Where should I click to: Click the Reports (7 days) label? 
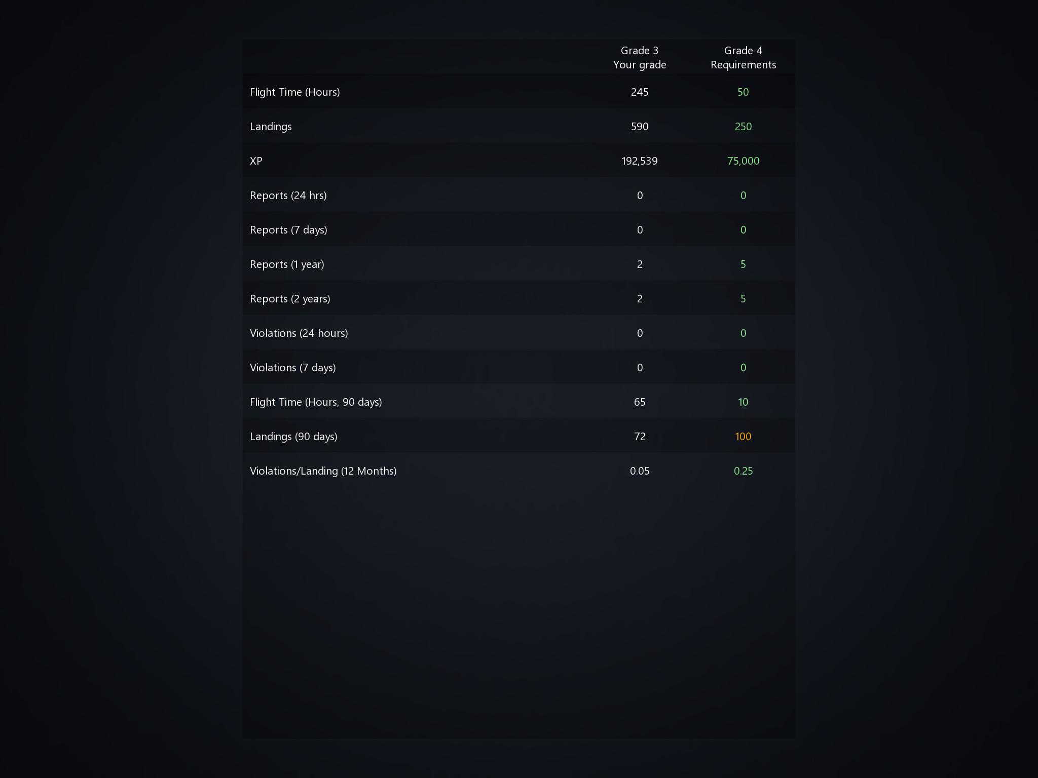tap(288, 230)
